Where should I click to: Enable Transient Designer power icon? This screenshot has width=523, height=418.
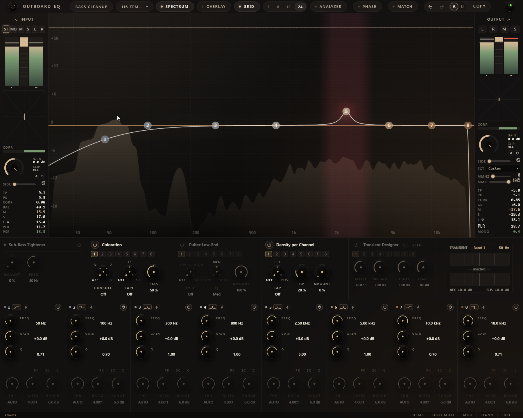point(356,245)
